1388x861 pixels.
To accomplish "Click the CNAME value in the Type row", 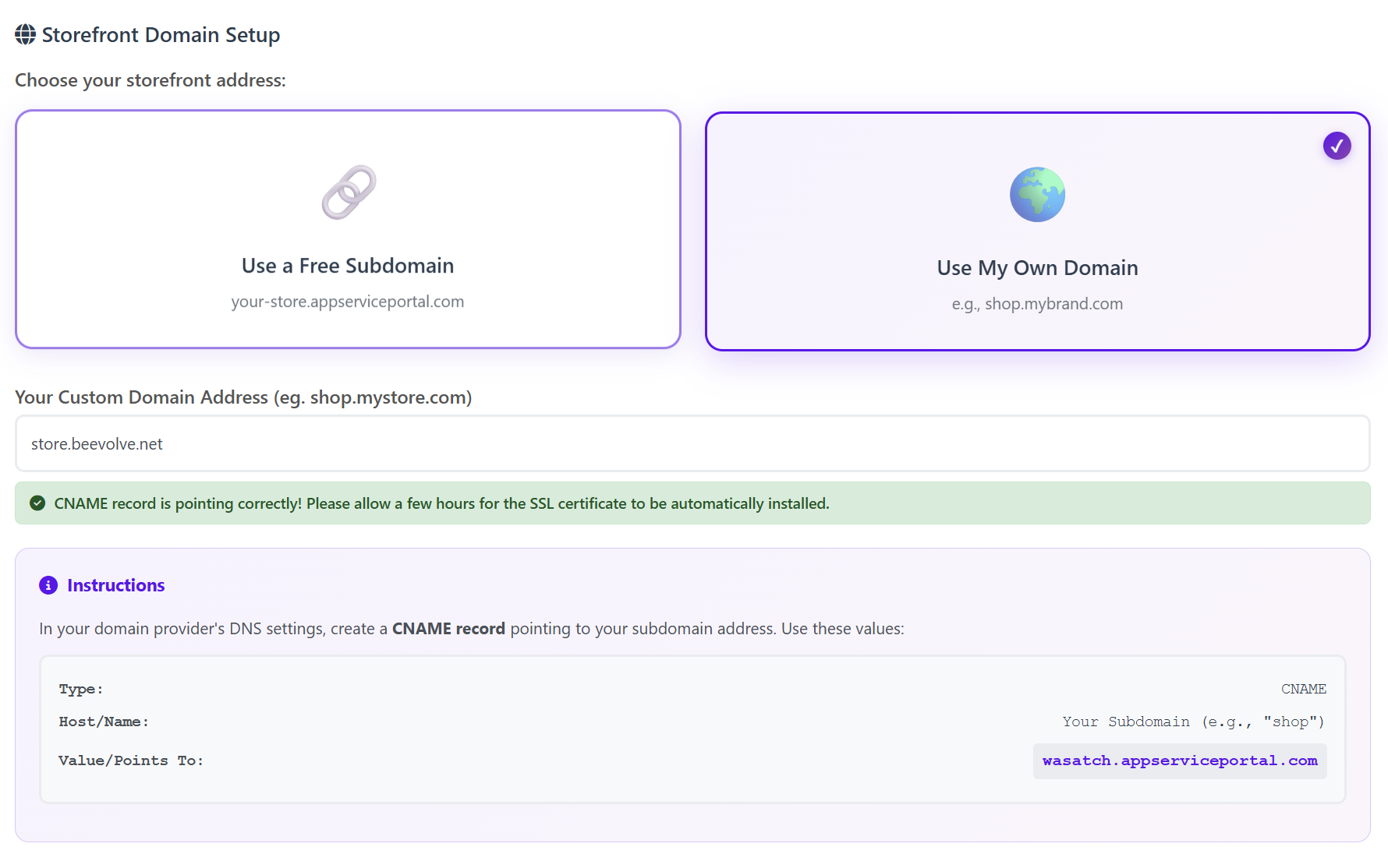I will coord(1303,689).
